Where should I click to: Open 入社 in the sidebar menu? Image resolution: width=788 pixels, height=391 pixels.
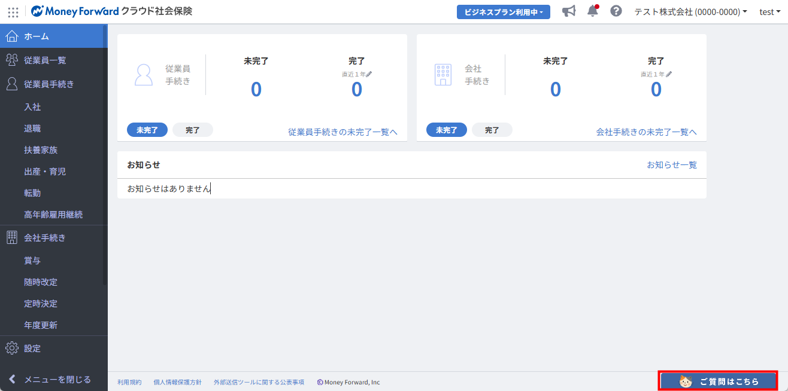(x=32, y=107)
